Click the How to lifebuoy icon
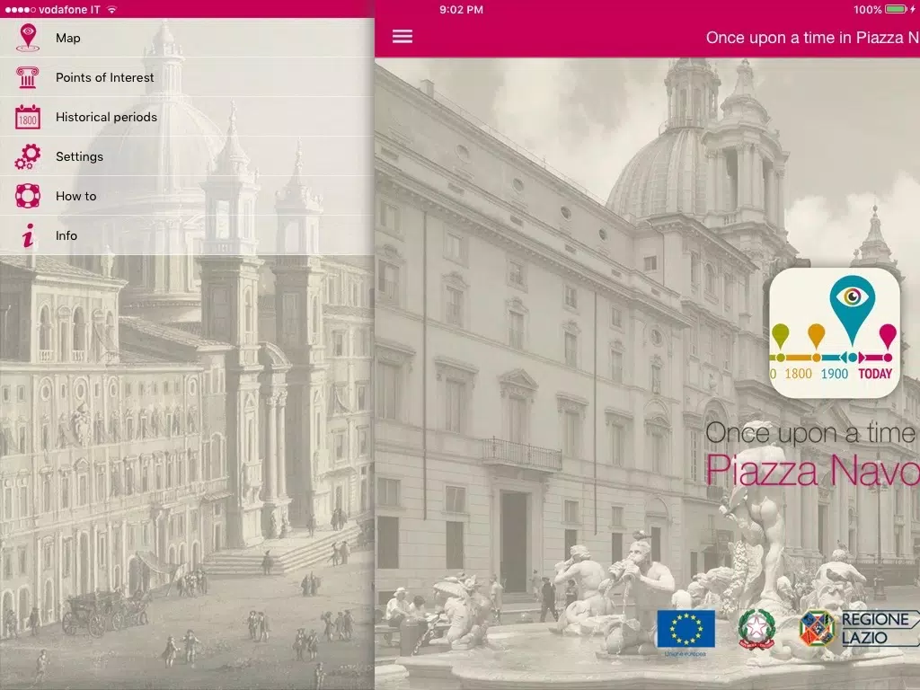Screen dimensions: 920x690 point(28,196)
